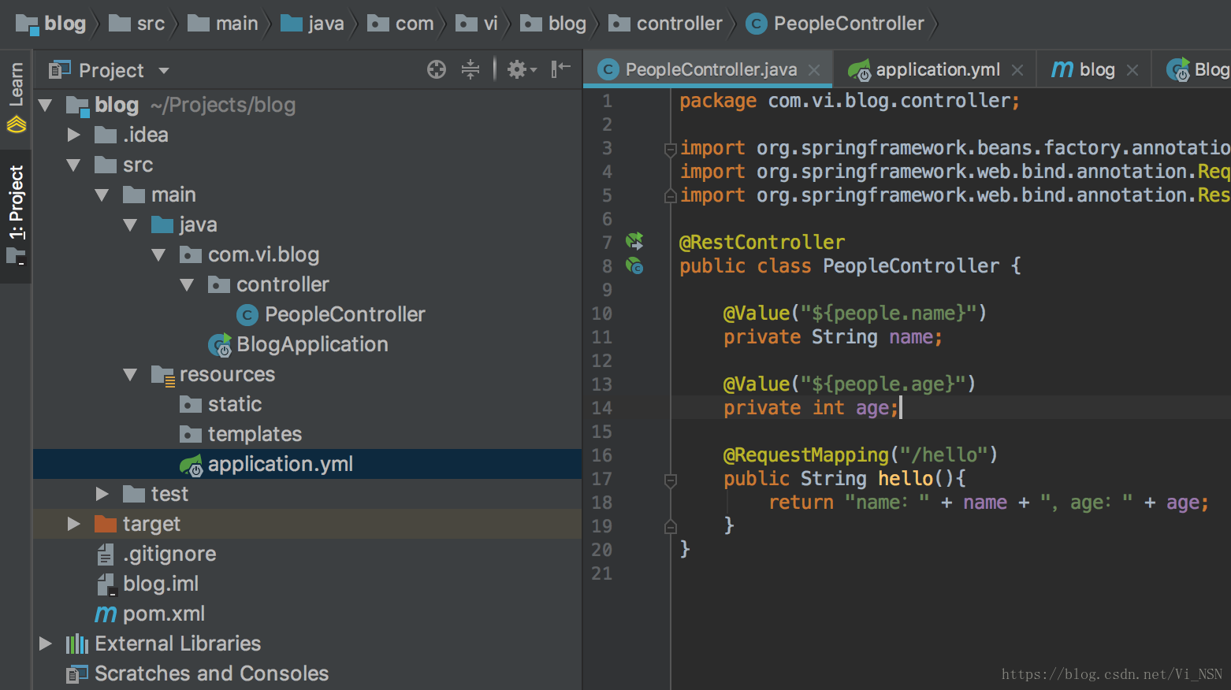Open the Project panel settings gear

pos(521,69)
